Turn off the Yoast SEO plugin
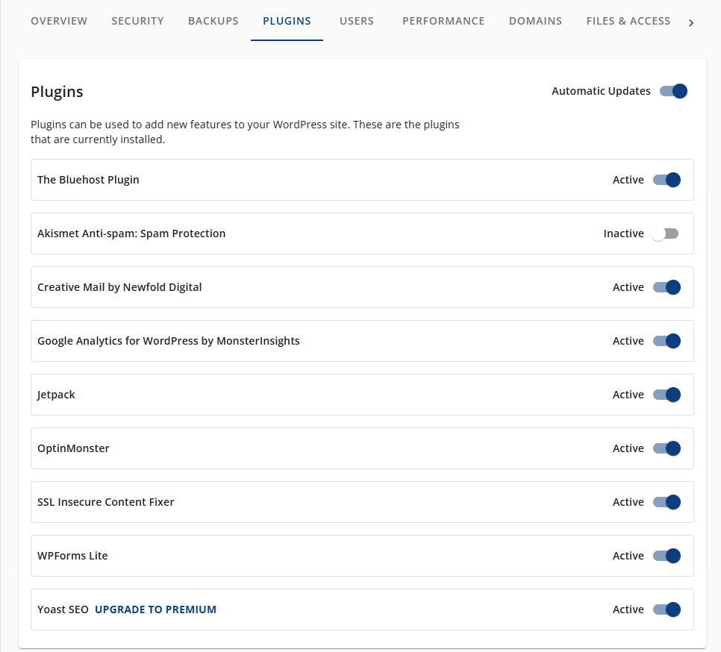The image size is (721, 652). pyautogui.click(x=667, y=609)
